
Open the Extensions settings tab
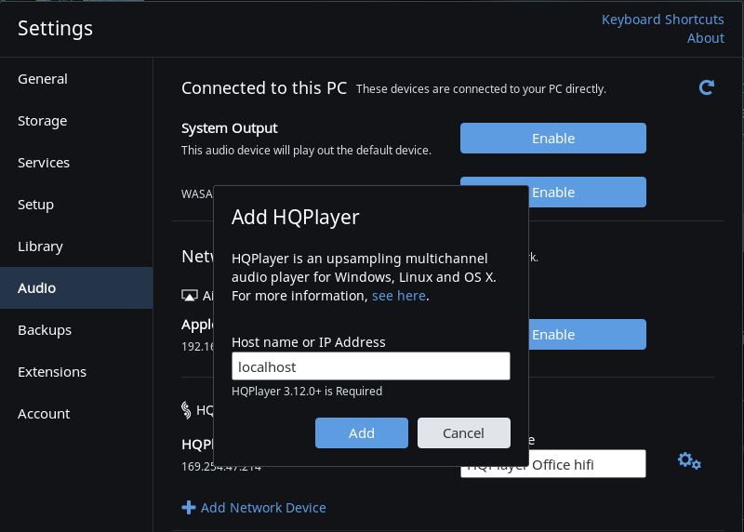76,371
